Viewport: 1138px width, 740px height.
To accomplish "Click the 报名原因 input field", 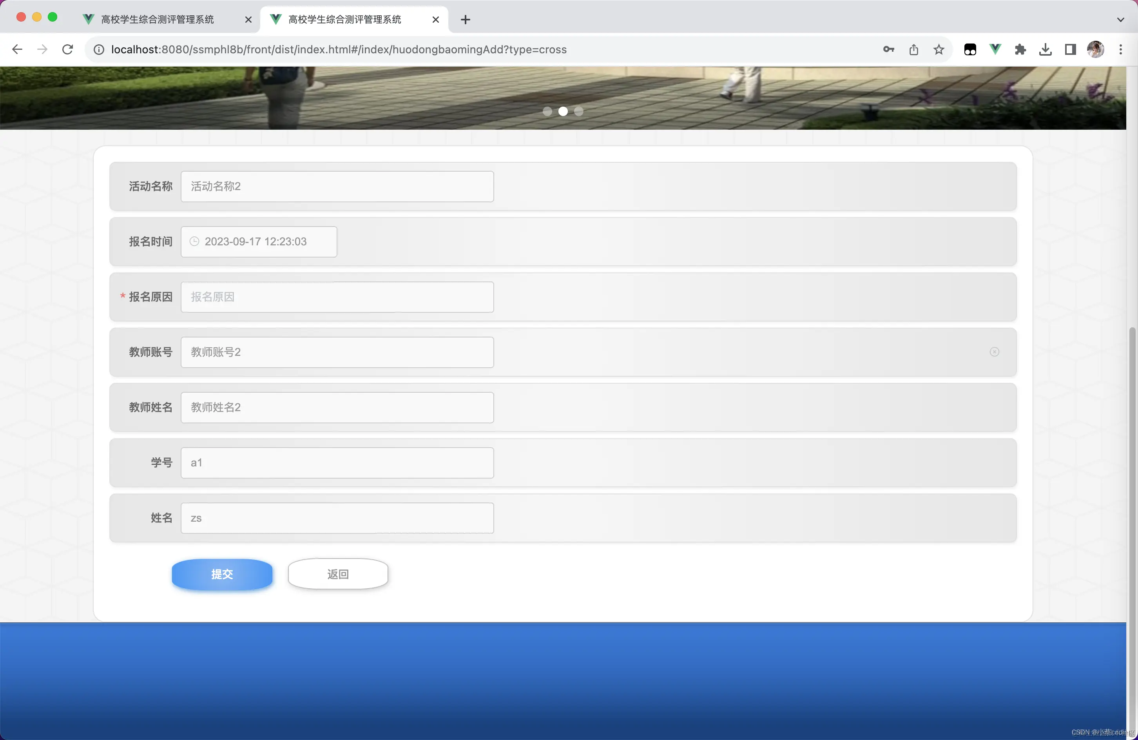I will point(337,297).
